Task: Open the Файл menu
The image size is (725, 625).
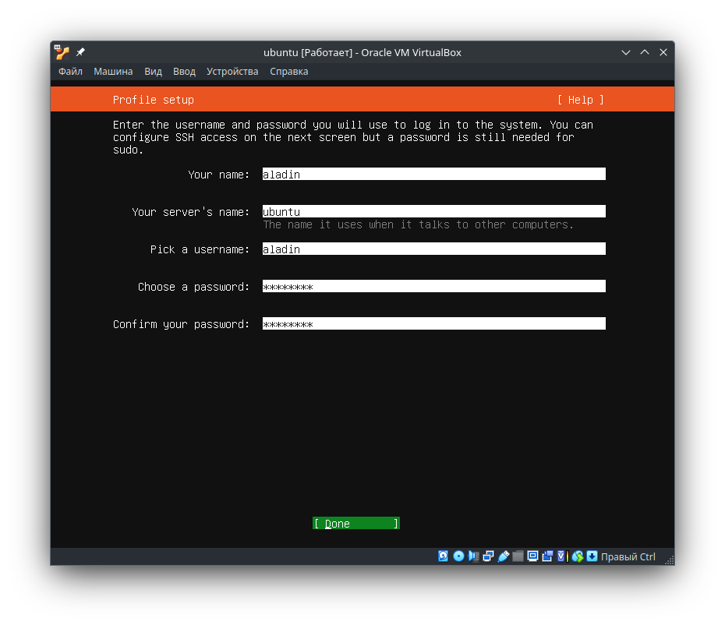Action: pyautogui.click(x=69, y=71)
